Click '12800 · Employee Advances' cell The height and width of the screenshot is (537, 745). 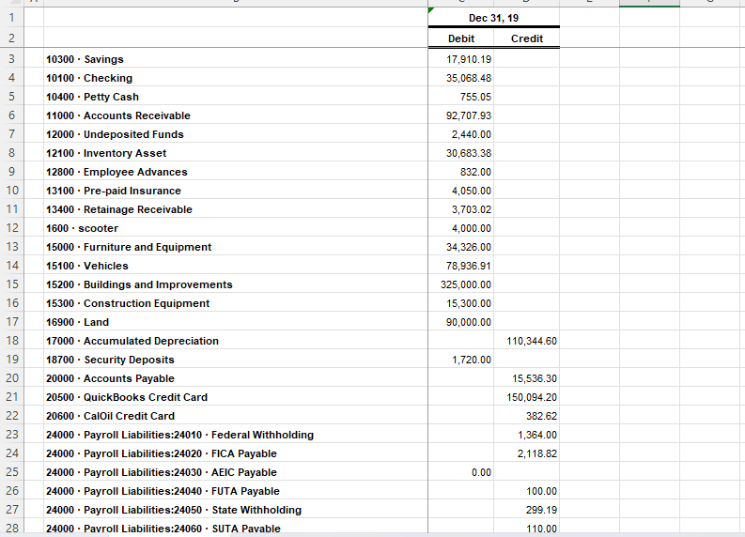click(236, 172)
